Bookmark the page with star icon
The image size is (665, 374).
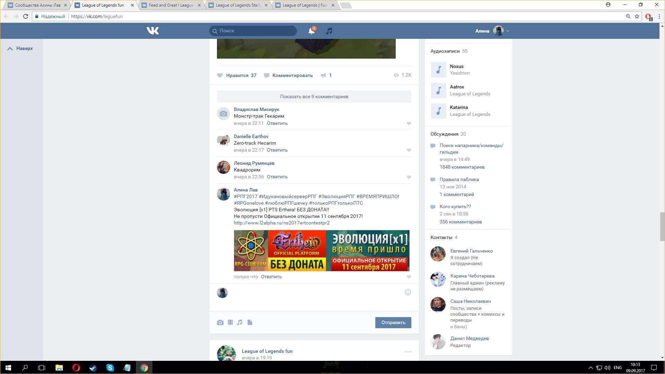point(637,16)
